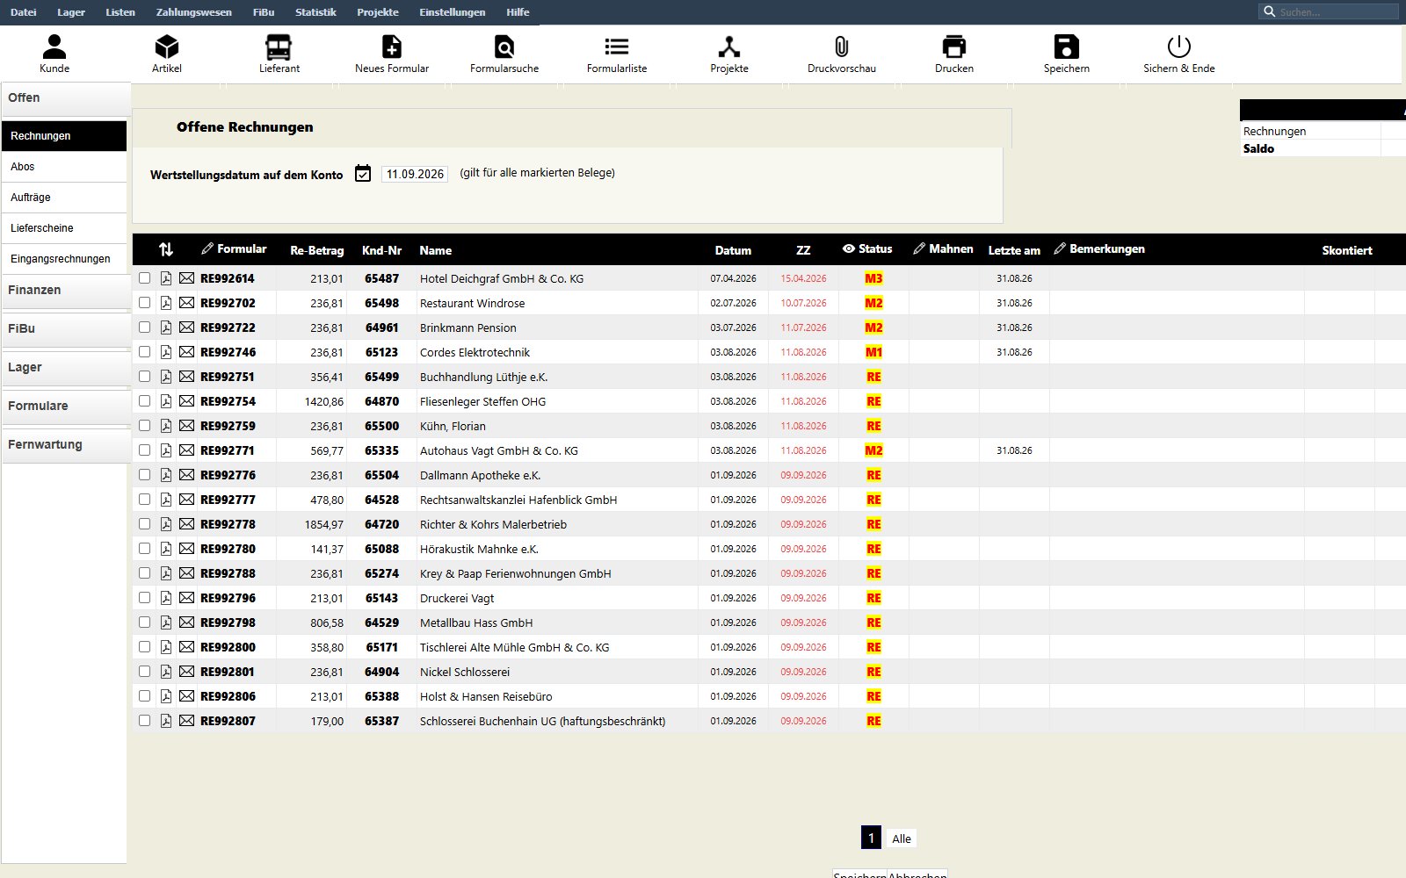Check the box for invoice RE992800
1406x878 pixels.
145,647
